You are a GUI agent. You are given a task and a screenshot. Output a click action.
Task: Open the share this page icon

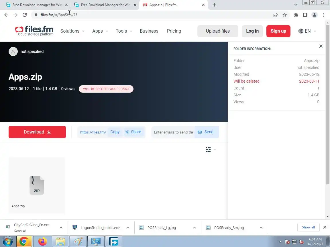point(276,15)
